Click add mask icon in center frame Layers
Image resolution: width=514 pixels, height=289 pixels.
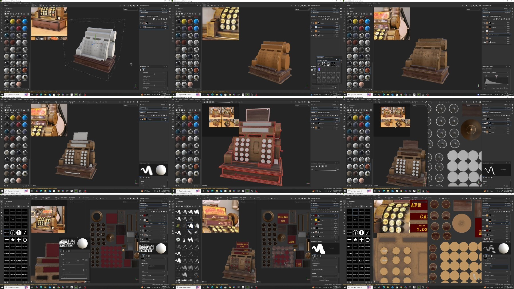(325, 115)
